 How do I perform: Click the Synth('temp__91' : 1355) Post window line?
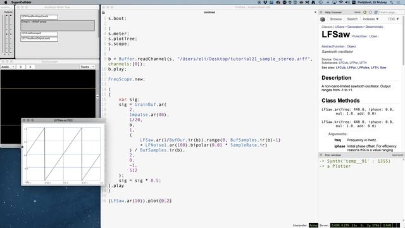point(355,161)
